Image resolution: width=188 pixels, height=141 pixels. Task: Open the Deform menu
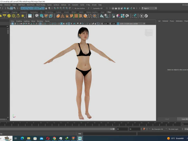point(63,5)
